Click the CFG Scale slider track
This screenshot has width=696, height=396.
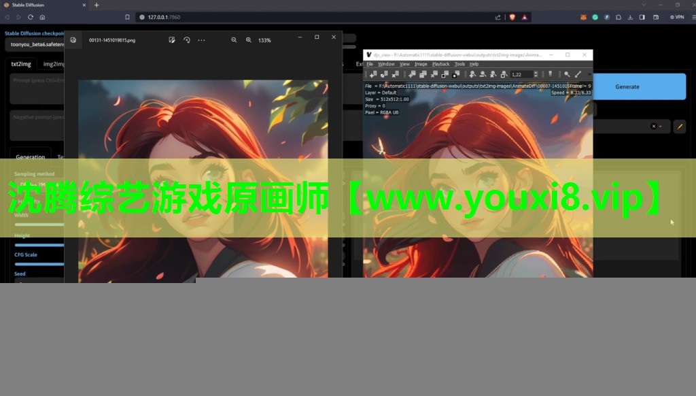tap(39, 264)
